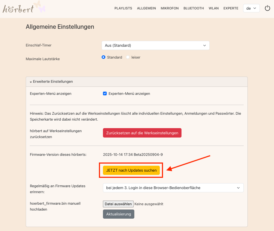This screenshot has width=274, height=231.
Task: Go to the ALLGEMEIN page
Action: [x=146, y=8]
